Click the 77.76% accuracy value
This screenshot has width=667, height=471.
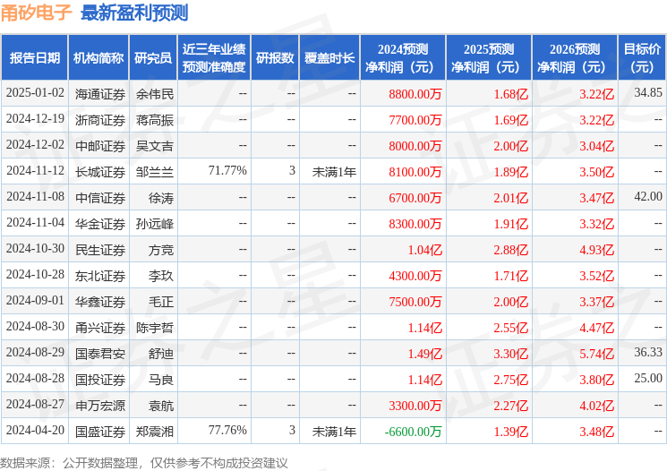(x=227, y=430)
